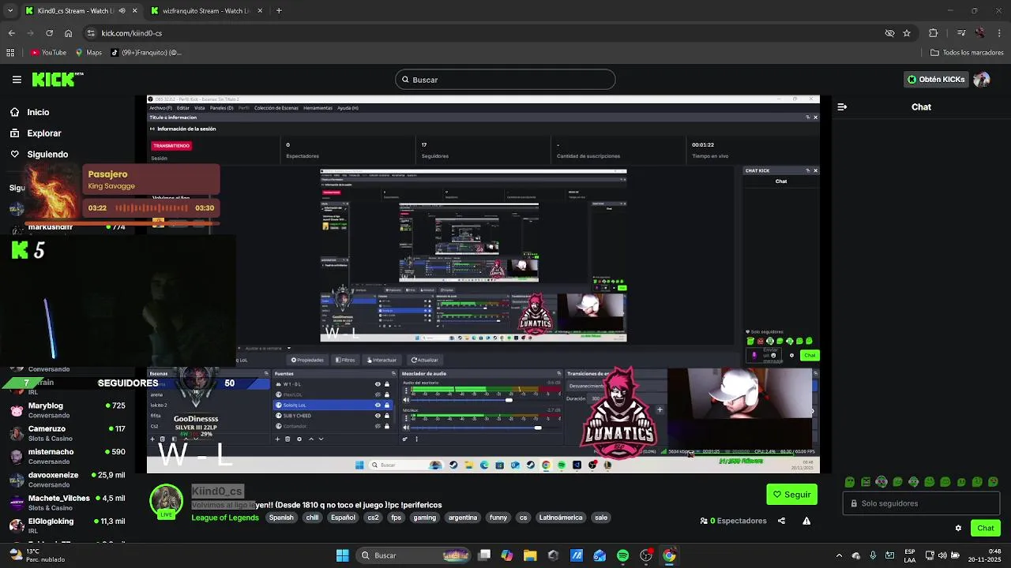Click the gaming stream tag
This screenshot has width=1011, height=568.
tap(424, 518)
